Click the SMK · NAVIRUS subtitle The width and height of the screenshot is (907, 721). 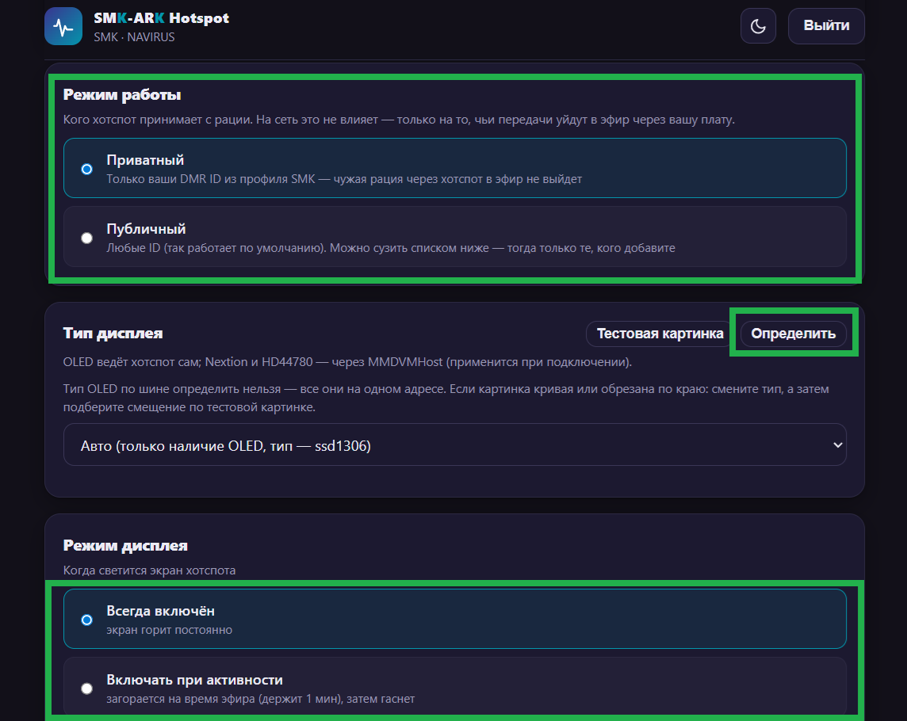tap(134, 37)
